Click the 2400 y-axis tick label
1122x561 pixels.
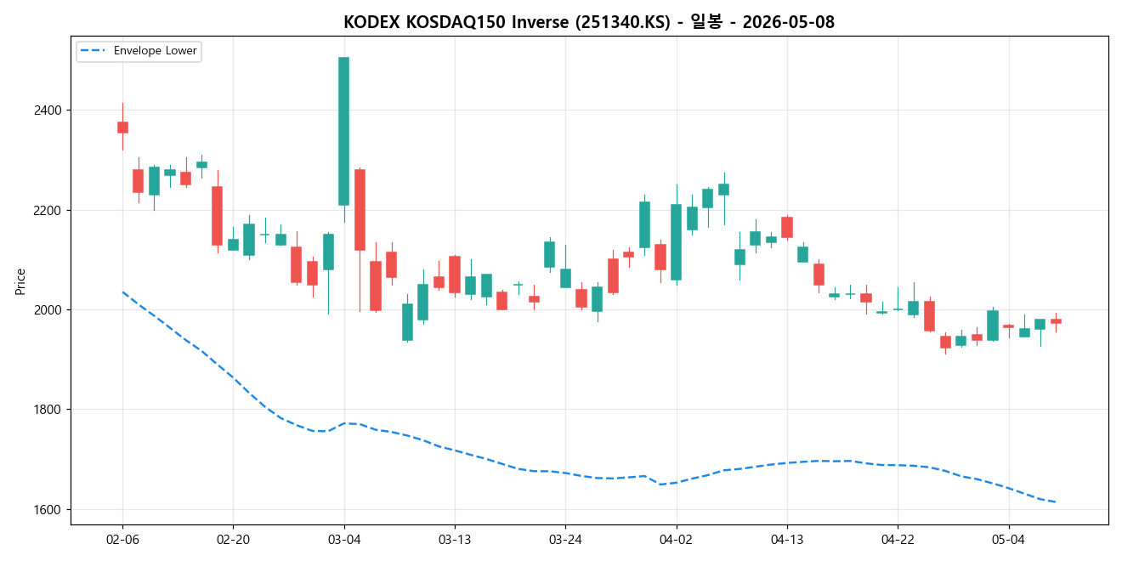coord(48,110)
